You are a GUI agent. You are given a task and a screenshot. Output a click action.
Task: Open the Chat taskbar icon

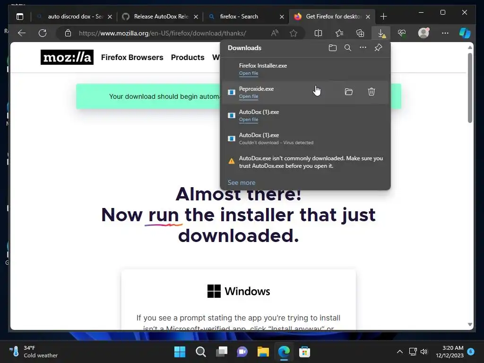[242, 352]
